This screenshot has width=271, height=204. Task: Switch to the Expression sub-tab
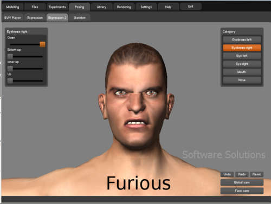click(35, 18)
